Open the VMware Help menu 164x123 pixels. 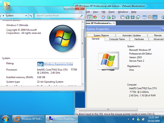click(x=134, y=12)
